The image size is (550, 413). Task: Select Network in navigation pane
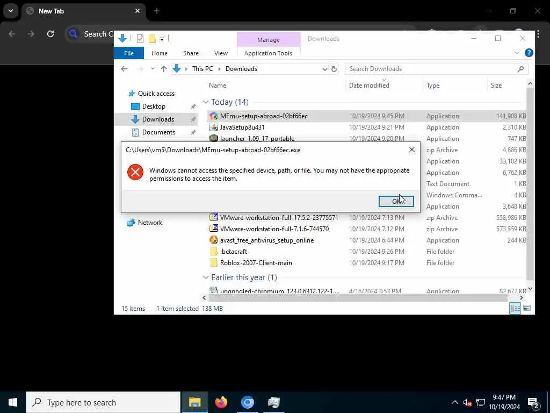[150, 222]
